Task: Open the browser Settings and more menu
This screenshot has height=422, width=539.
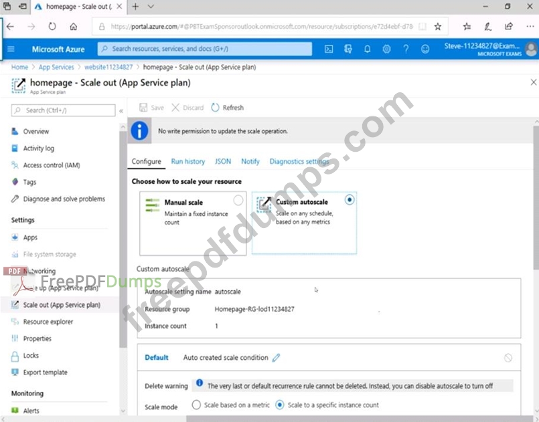Action: click(x=530, y=27)
